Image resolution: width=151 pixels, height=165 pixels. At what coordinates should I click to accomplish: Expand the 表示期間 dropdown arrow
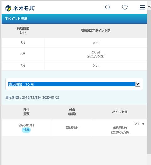point(138,84)
